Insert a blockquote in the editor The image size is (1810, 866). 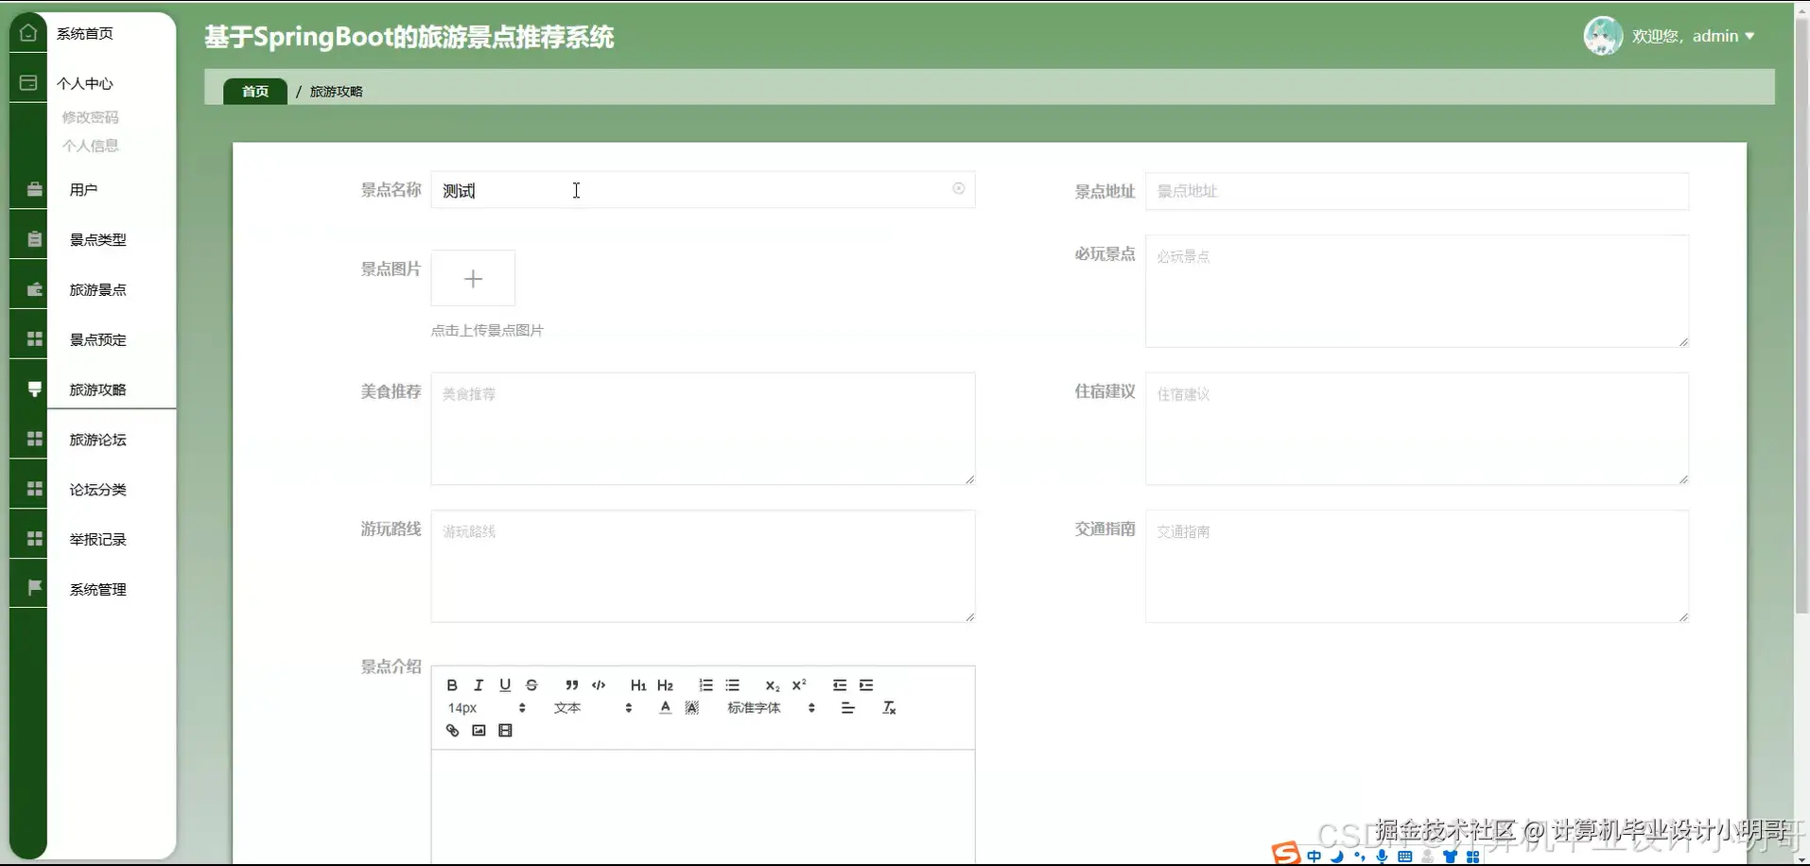click(571, 685)
